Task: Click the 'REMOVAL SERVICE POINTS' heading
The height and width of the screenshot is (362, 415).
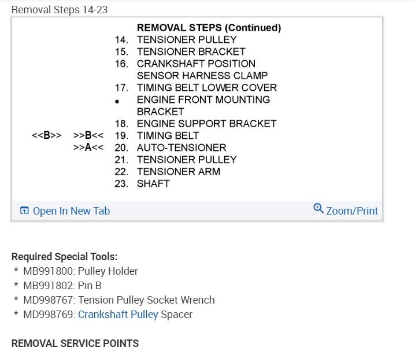Action: point(75,343)
